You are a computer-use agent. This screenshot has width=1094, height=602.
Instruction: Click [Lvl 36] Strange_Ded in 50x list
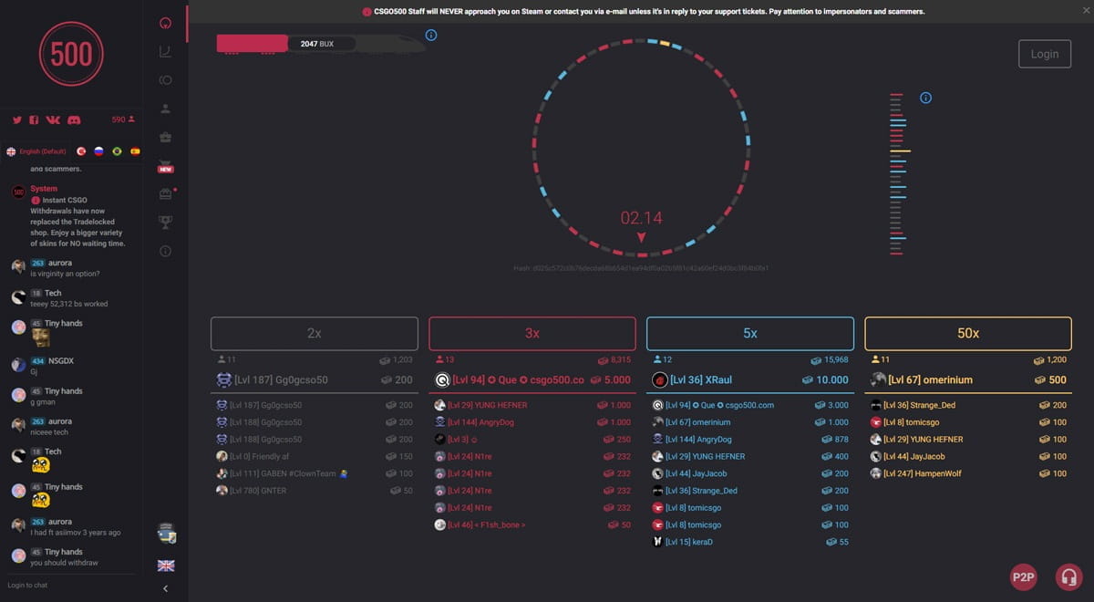968,405
